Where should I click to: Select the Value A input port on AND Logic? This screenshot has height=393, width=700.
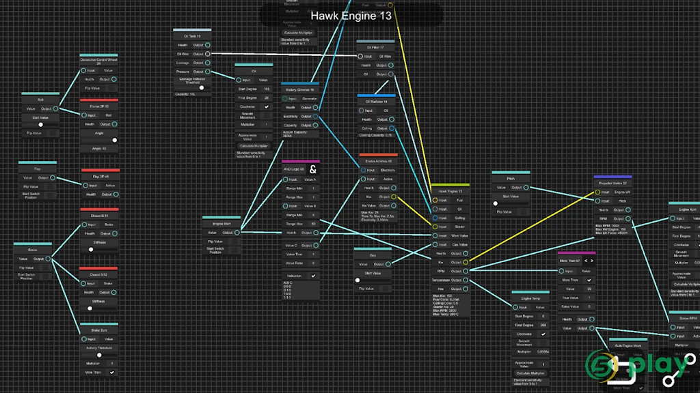click(x=285, y=179)
